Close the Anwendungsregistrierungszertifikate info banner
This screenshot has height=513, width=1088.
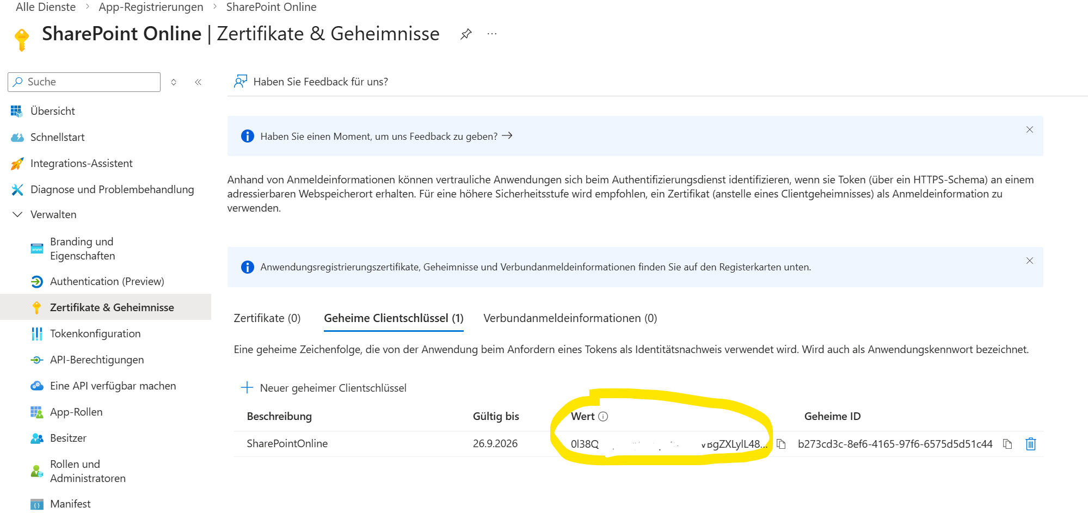pyautogui.click(x=1029, y=261)
